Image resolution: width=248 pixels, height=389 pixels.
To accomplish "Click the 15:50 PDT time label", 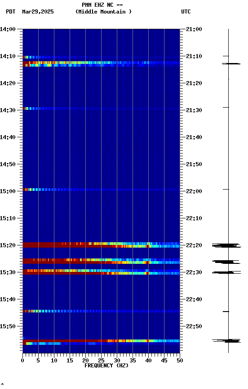I will click(x=8, y=326).
